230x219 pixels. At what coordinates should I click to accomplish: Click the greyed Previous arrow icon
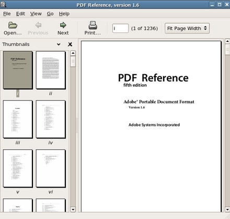(x=38, y=25)
